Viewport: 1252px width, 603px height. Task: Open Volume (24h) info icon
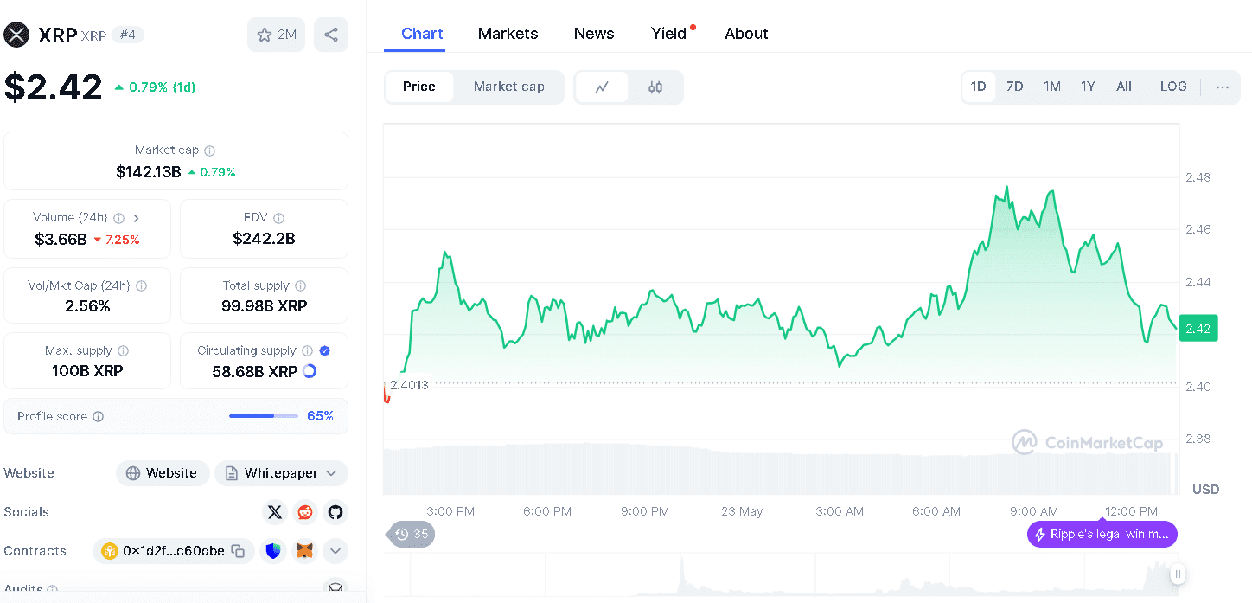point(118,218)
